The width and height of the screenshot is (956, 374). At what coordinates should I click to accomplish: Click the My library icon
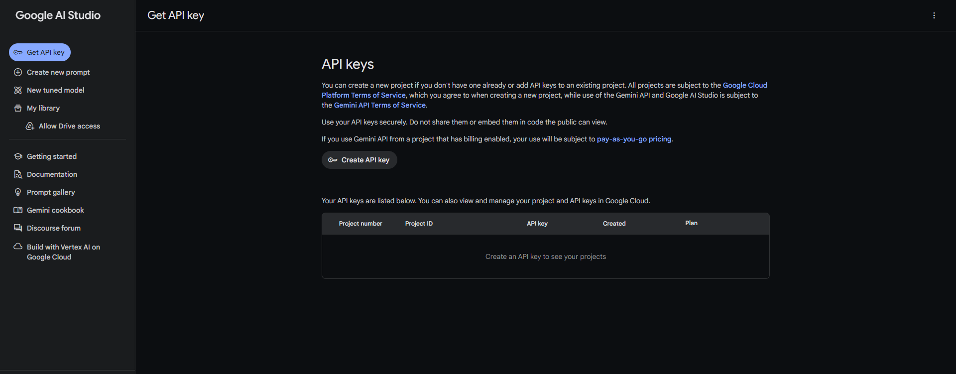(x=18, y=108)
